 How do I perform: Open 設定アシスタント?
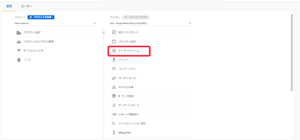click(128, 32)
